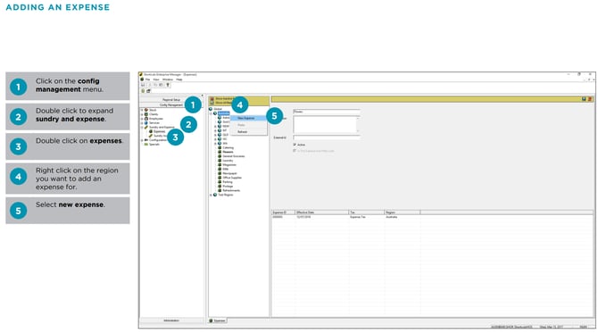Click the pin icon in the toolbar
The image size is (598, 333).
168,85
